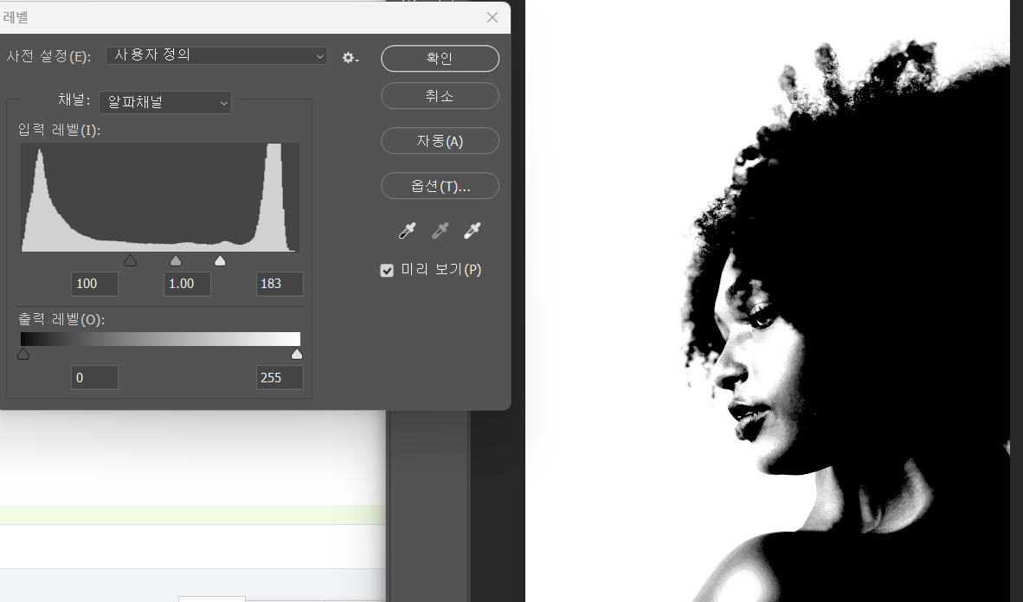The height and width of the screenshot is (602, 1023).
Task: Focus the input shadow field showing 100
Action: [94, 284]
